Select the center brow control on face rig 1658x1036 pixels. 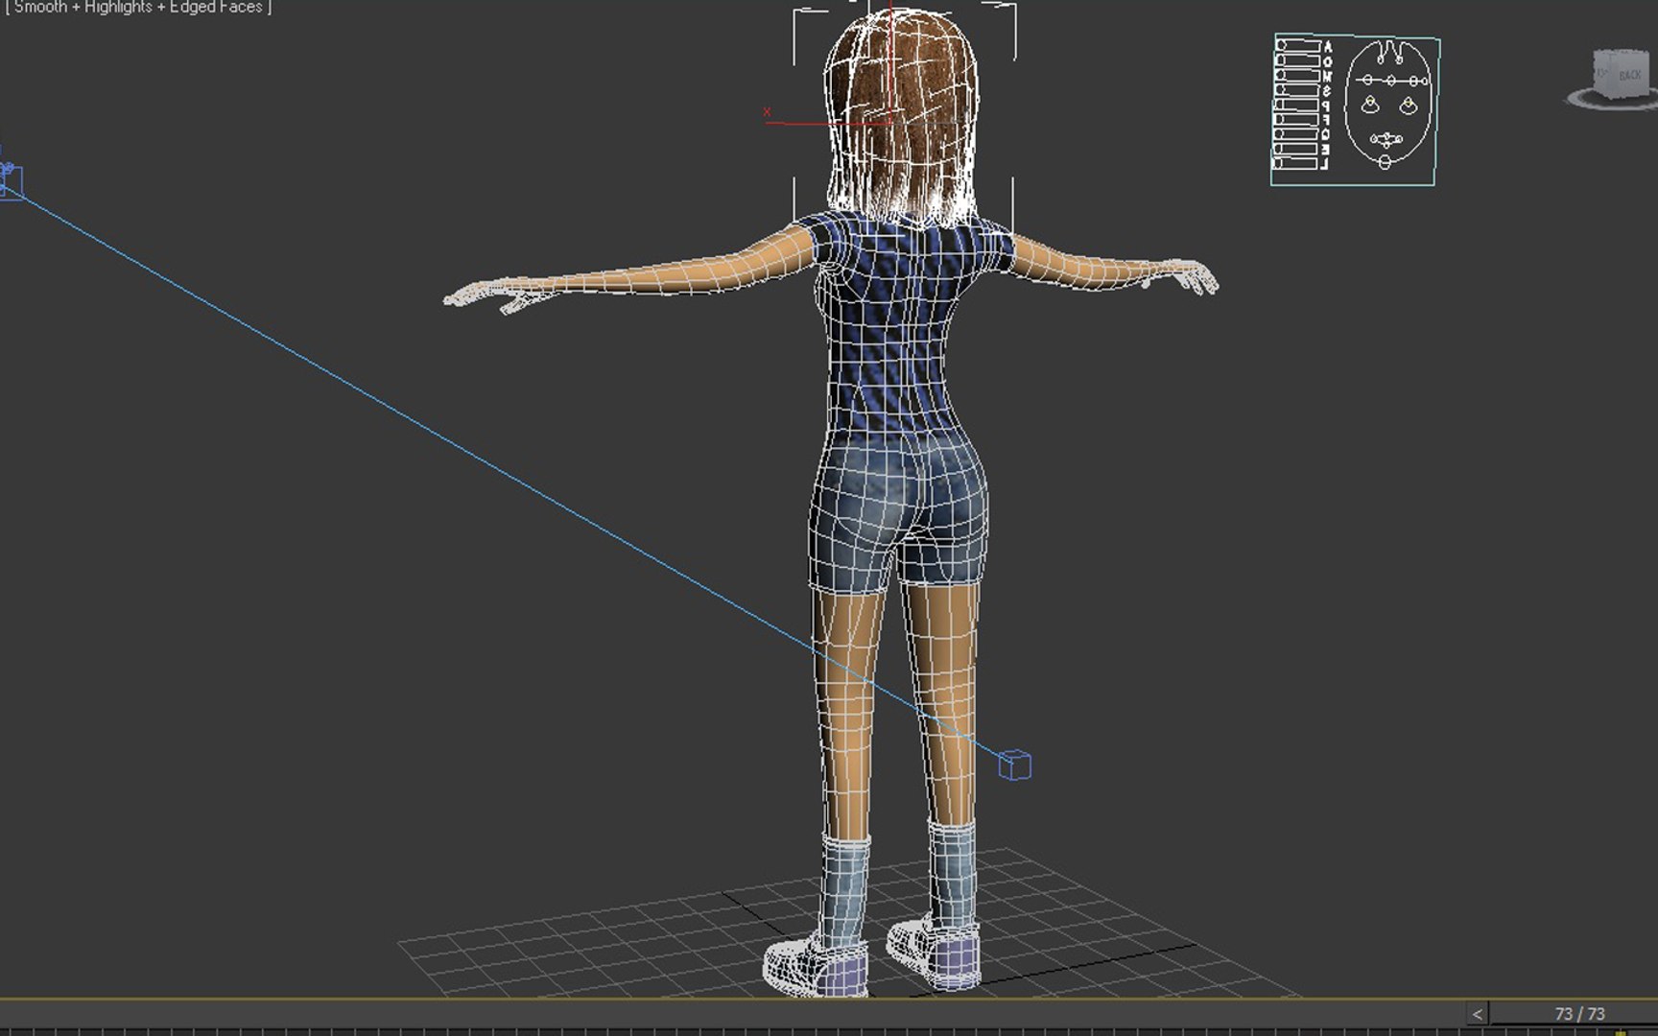pos(1391,81)
